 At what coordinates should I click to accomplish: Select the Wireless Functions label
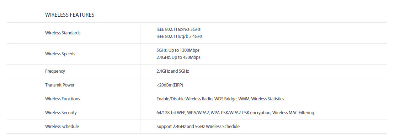(x=63, y=99)
